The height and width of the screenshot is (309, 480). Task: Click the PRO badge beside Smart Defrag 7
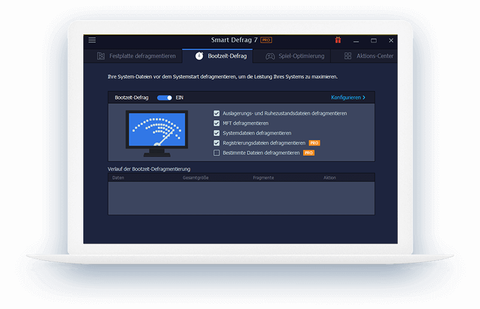[266, 40]
